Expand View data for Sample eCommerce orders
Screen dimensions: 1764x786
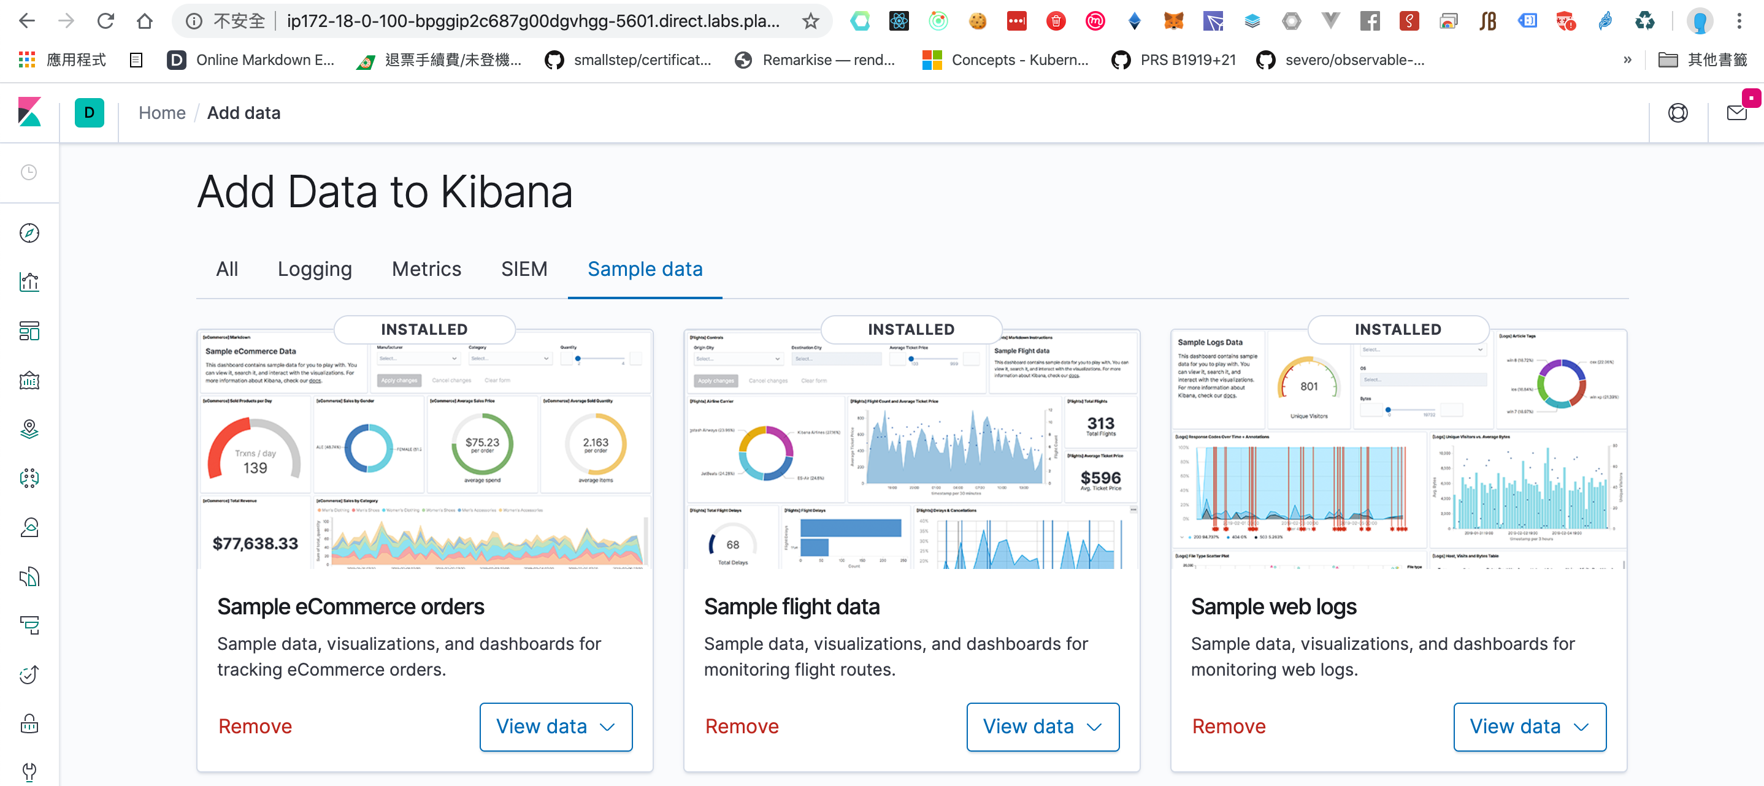555,727
